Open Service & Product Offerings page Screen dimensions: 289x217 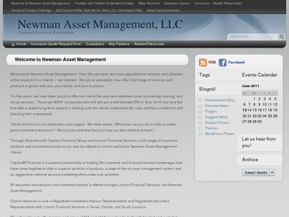click(x=31, y=10)
